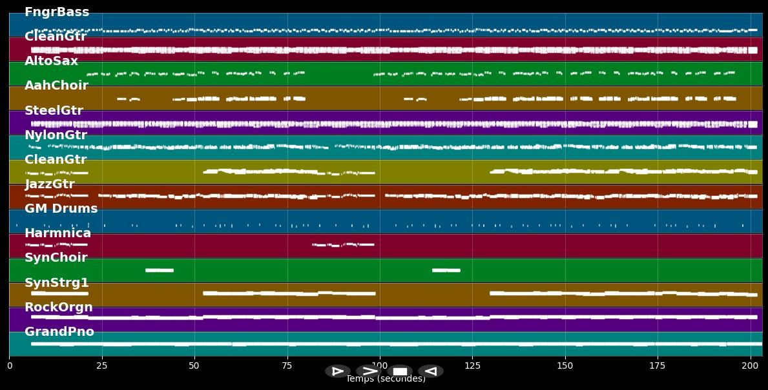Pick the SynStrg1 track label
The width and height of the screenshot is (768, 390).
[57, 283]
